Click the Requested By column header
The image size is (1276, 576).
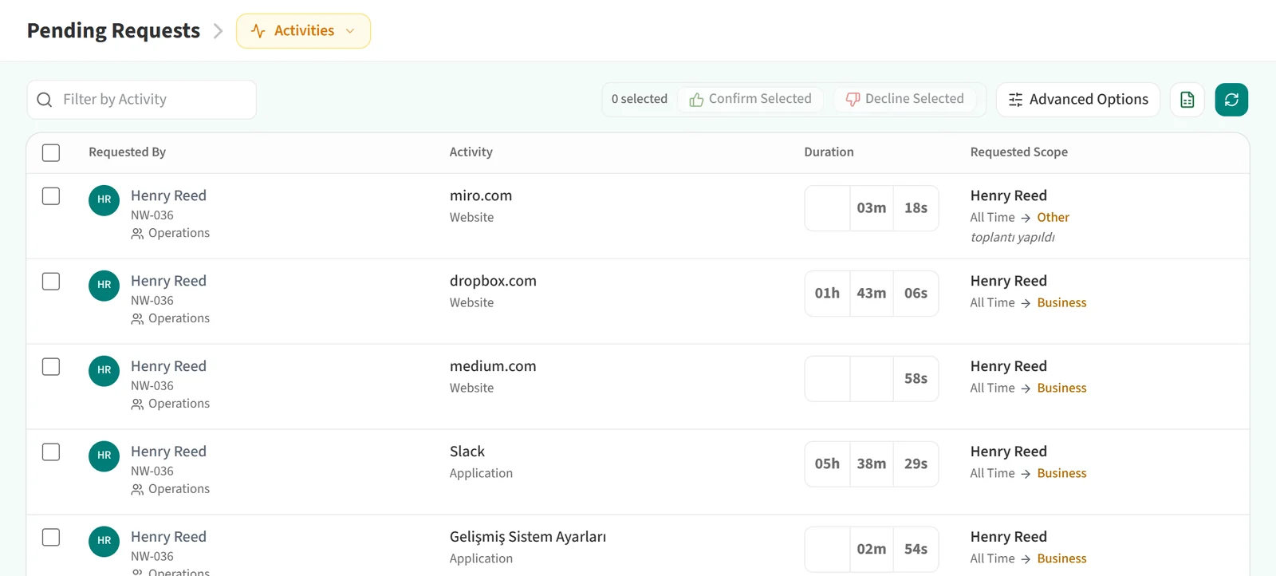[128, 152]
